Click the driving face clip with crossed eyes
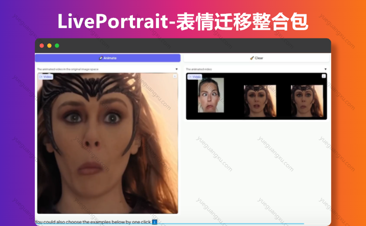 click(211, 95)
